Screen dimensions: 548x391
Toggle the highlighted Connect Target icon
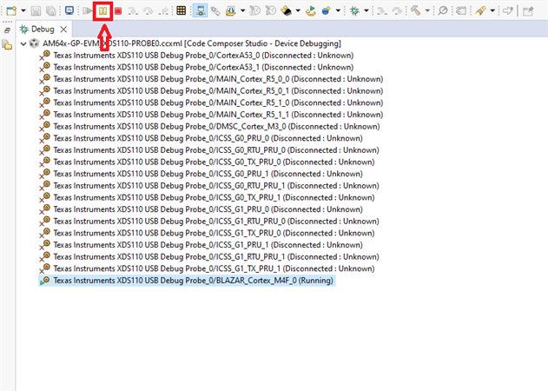click(x=201, y=11)
